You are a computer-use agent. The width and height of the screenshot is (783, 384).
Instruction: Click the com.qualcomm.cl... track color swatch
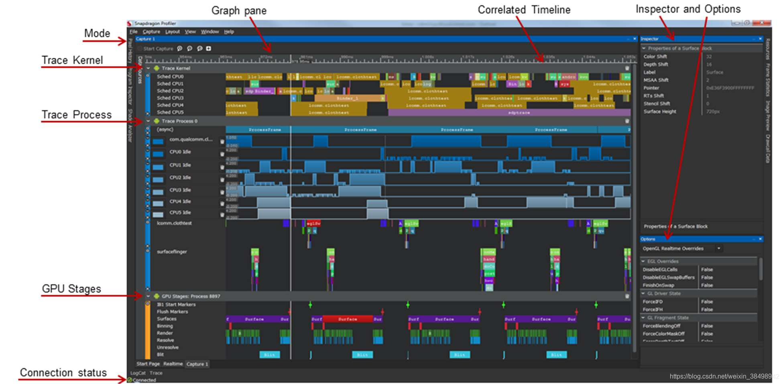click(158, 141)
